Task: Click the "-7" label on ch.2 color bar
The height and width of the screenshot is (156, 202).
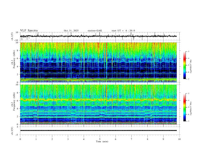Action: click(x=188, y=121)
